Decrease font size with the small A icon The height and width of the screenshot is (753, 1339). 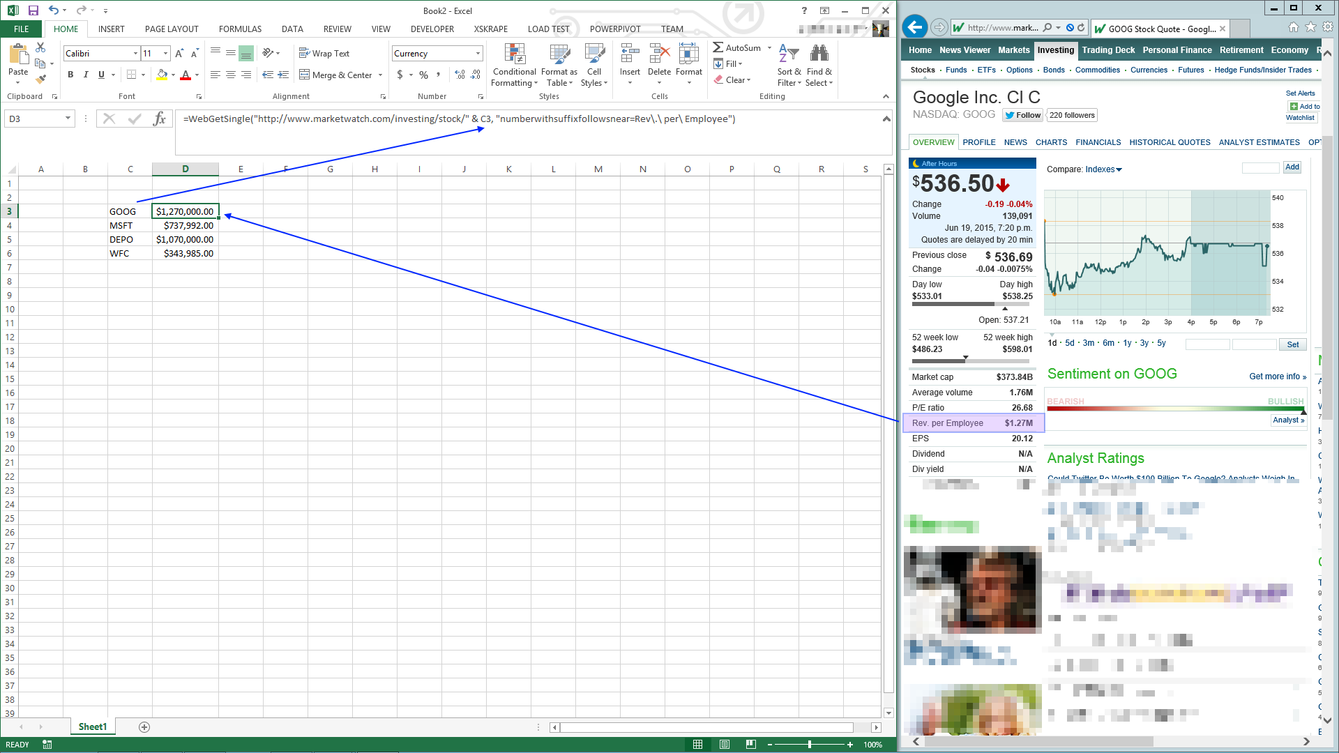pos(195,54)
